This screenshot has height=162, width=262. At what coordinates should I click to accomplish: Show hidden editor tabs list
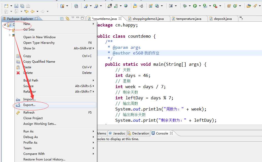[241, 18]
